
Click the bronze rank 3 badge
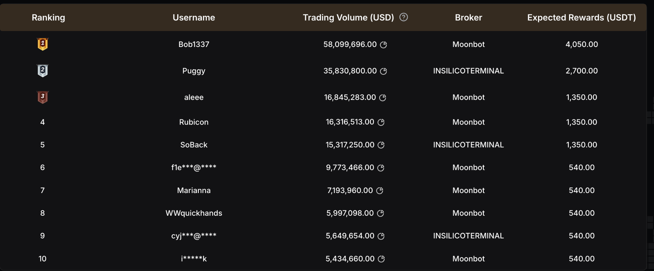tap(42, 97)
